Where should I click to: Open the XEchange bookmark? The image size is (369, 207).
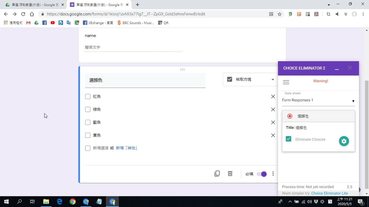point(98,23)
